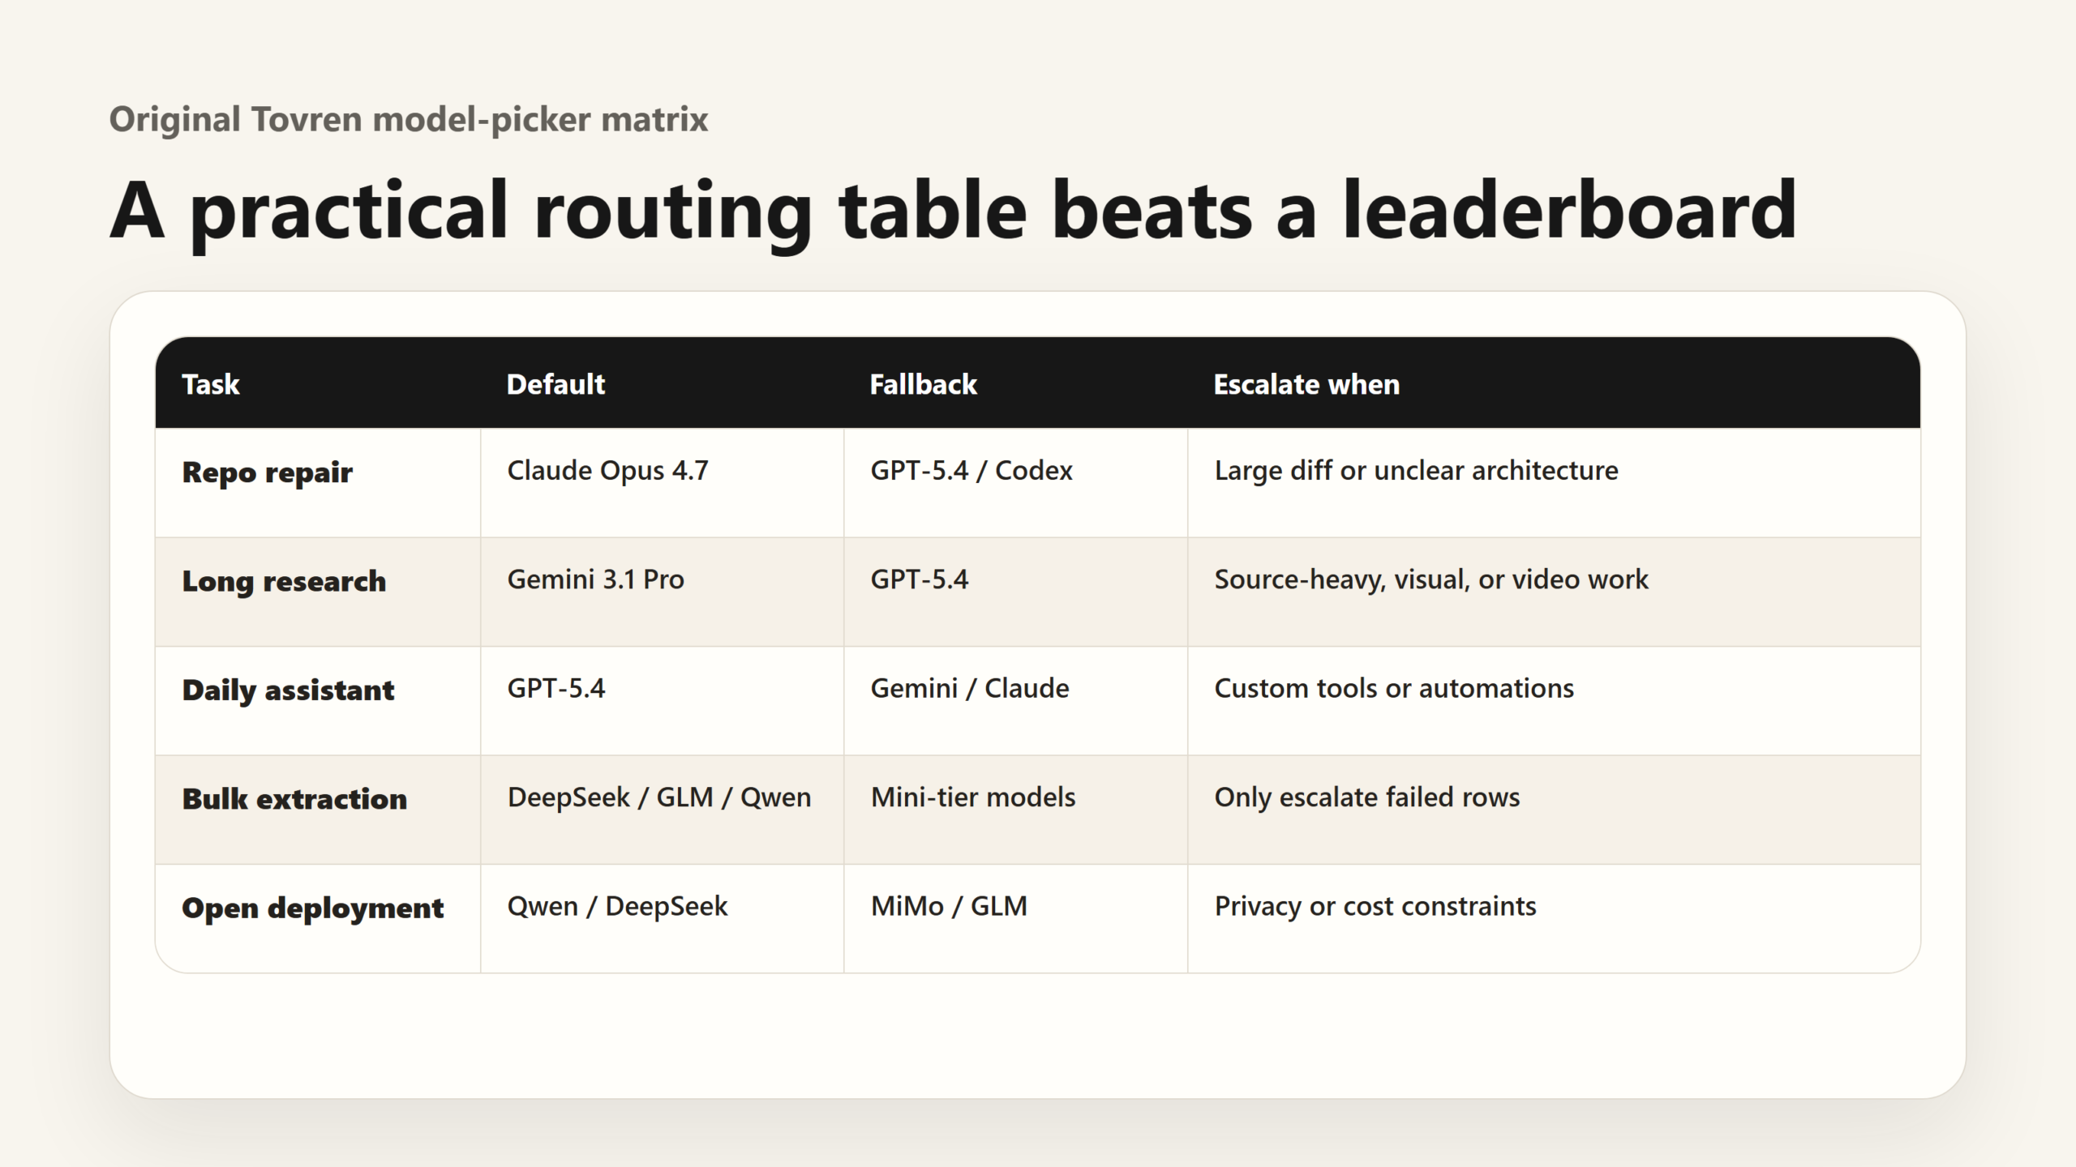Click the "Qwen / DeepSeek" cell
2076x1167 pixels.
click(x=617, y=907)
